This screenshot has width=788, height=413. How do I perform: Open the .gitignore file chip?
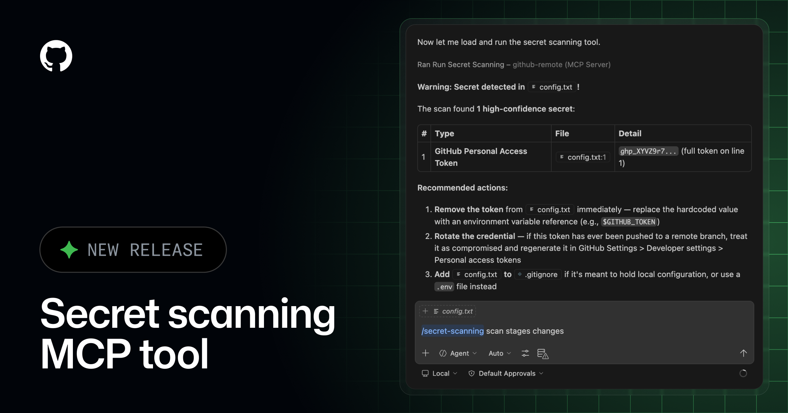[x=538, y=274]
